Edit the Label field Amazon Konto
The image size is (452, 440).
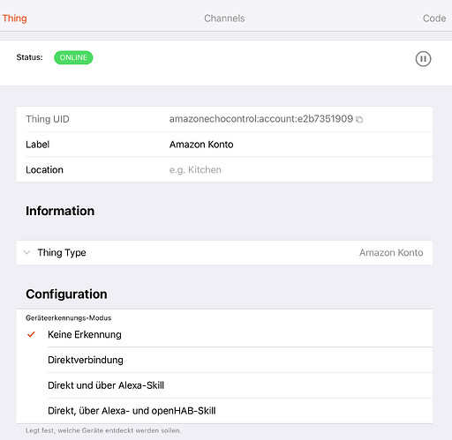[x=300, y=145]
